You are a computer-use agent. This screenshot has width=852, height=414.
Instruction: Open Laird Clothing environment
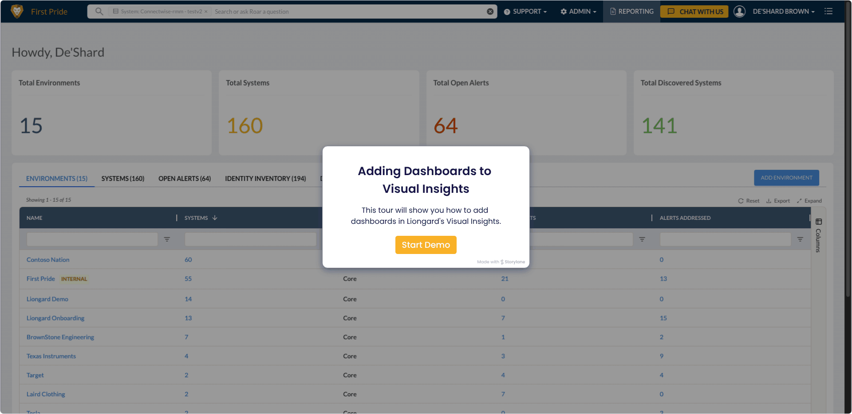[x=46, y=394]
